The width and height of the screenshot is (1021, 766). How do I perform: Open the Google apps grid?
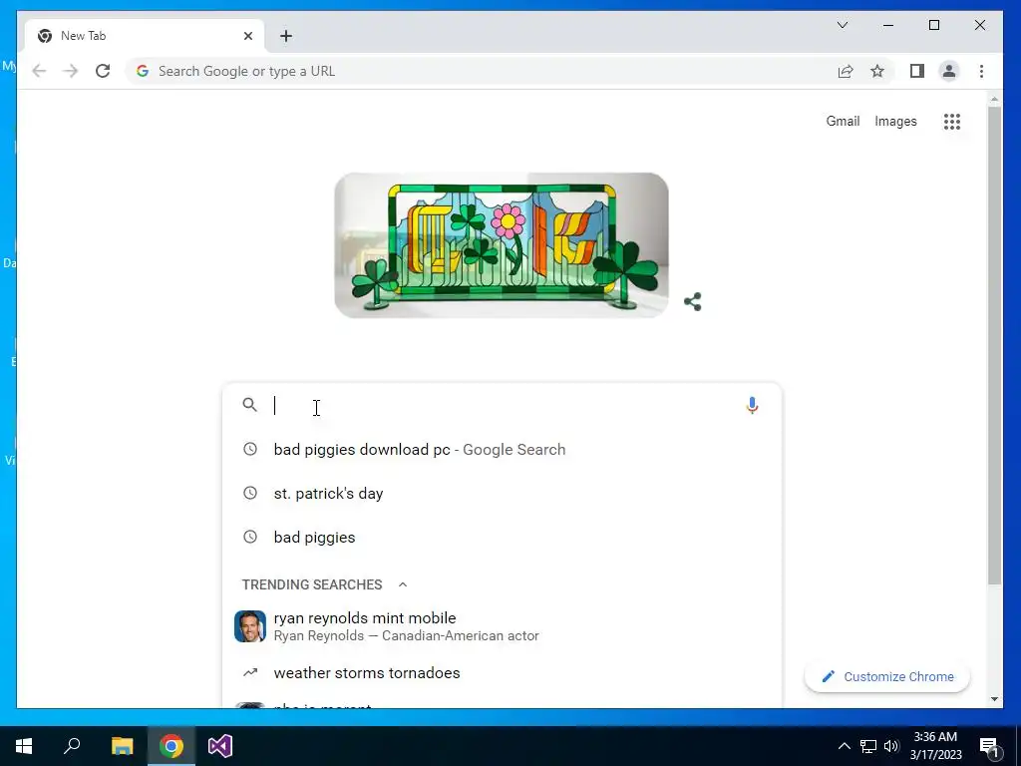pyautogui.click(x=952, y=121)
